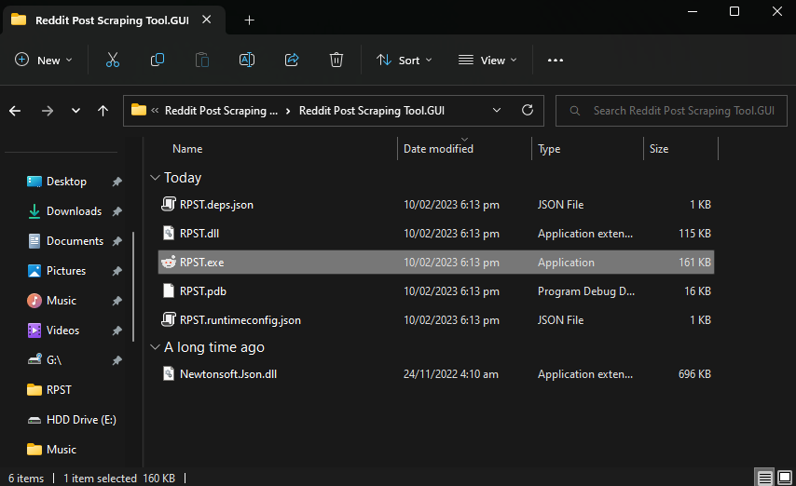The image size is (796, 486).
Task: Open the See more ellipsis menu
Action: [x=555, y=60]
